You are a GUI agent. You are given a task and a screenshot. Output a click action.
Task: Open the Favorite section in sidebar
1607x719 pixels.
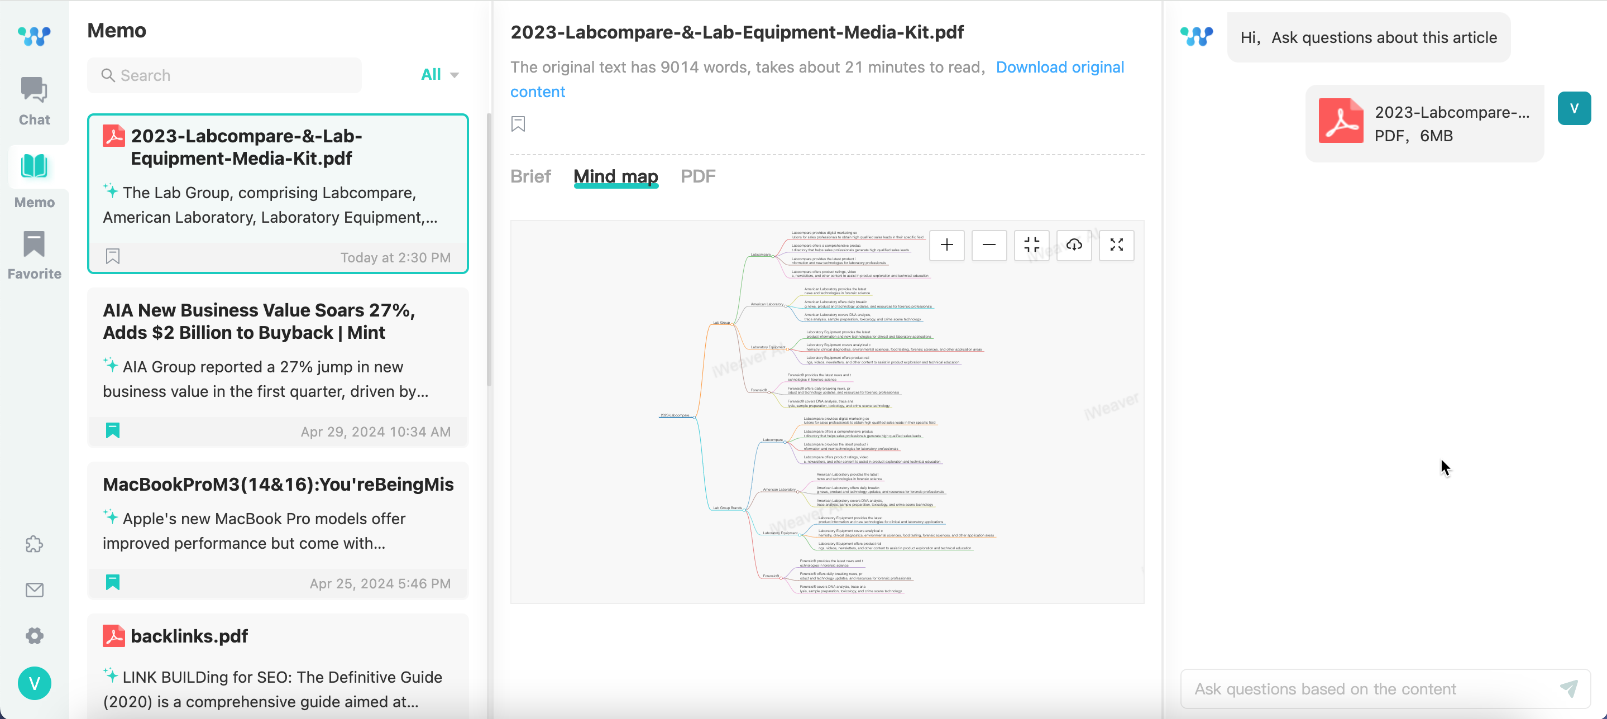tap(34, 255)
